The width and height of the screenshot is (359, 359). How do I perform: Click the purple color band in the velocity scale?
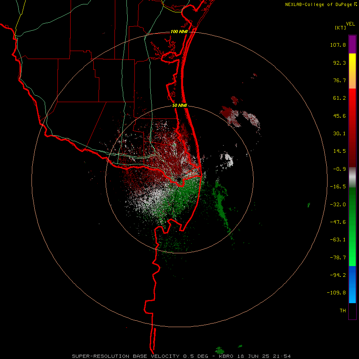point(352,44)
